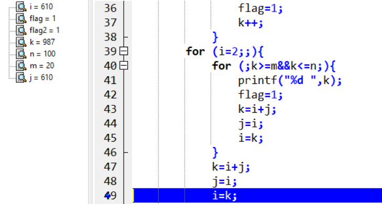The height and width of the screenshot is (204, 382).
Task: Select the watch entry flag = 1
Action: pyautogui.click(x=42, y=18)
